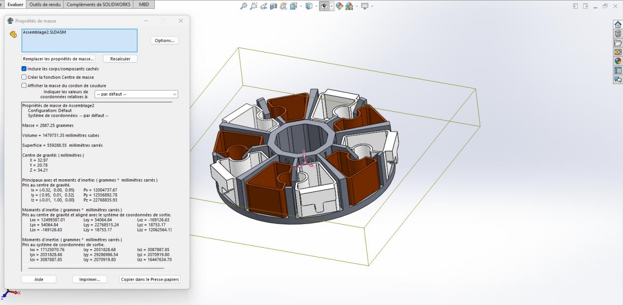Open the Compléments de SOLIDWORKS tab

point(98,4)
